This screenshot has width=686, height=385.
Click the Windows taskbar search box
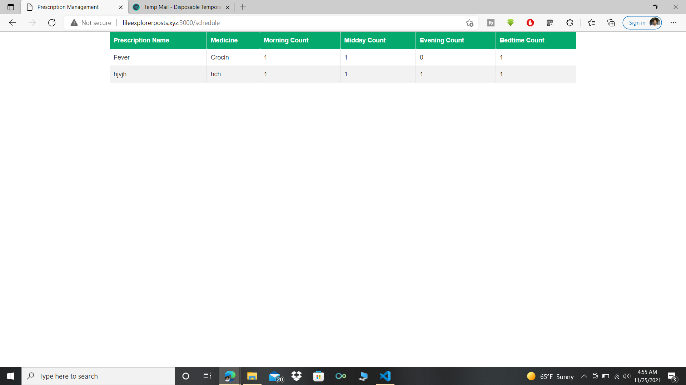(x=98, y=376)
